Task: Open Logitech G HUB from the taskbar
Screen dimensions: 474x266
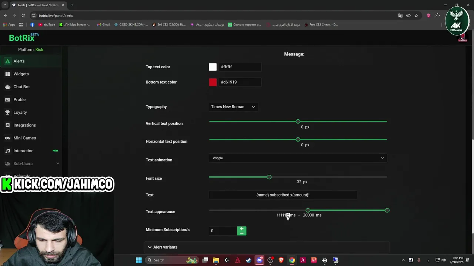Action: (x=227, y=260)
